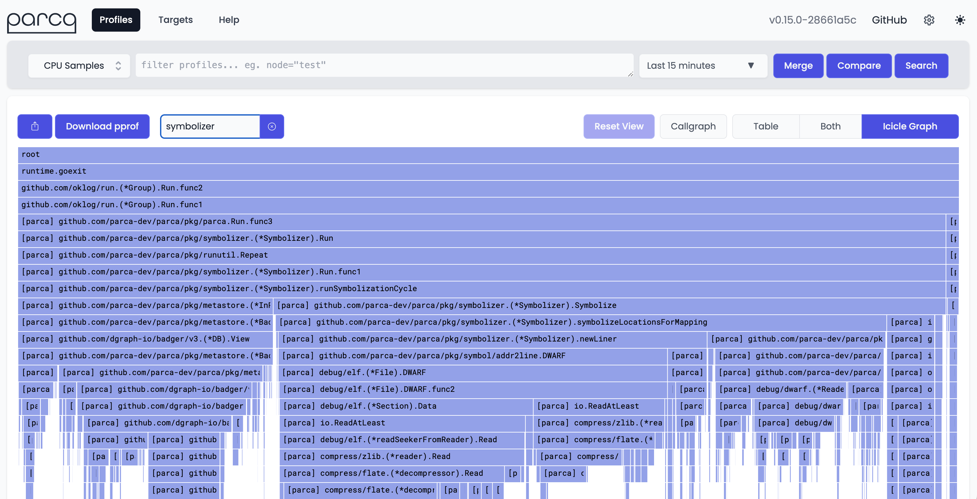Click into the symbolizer search field
977x499 pixels.
pos(210,127)
